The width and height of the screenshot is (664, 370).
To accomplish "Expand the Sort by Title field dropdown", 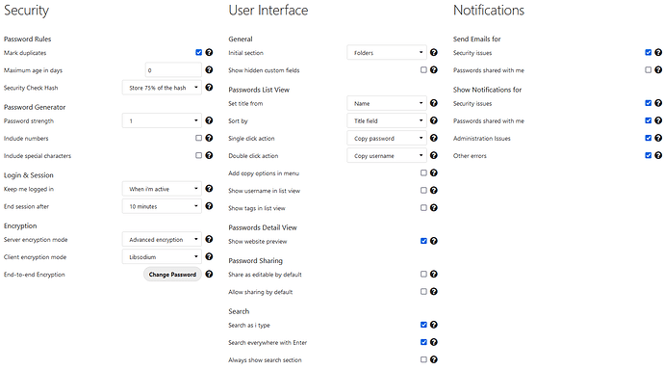I will click(x=387, y=120).
